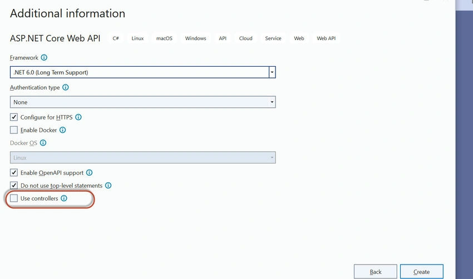The height and width of the screenshot is (279, 473).
Task: Click the Cloud tag
Action: 245,38
